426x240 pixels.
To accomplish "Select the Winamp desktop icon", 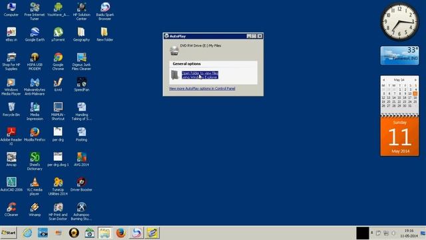I will point(35,209).
